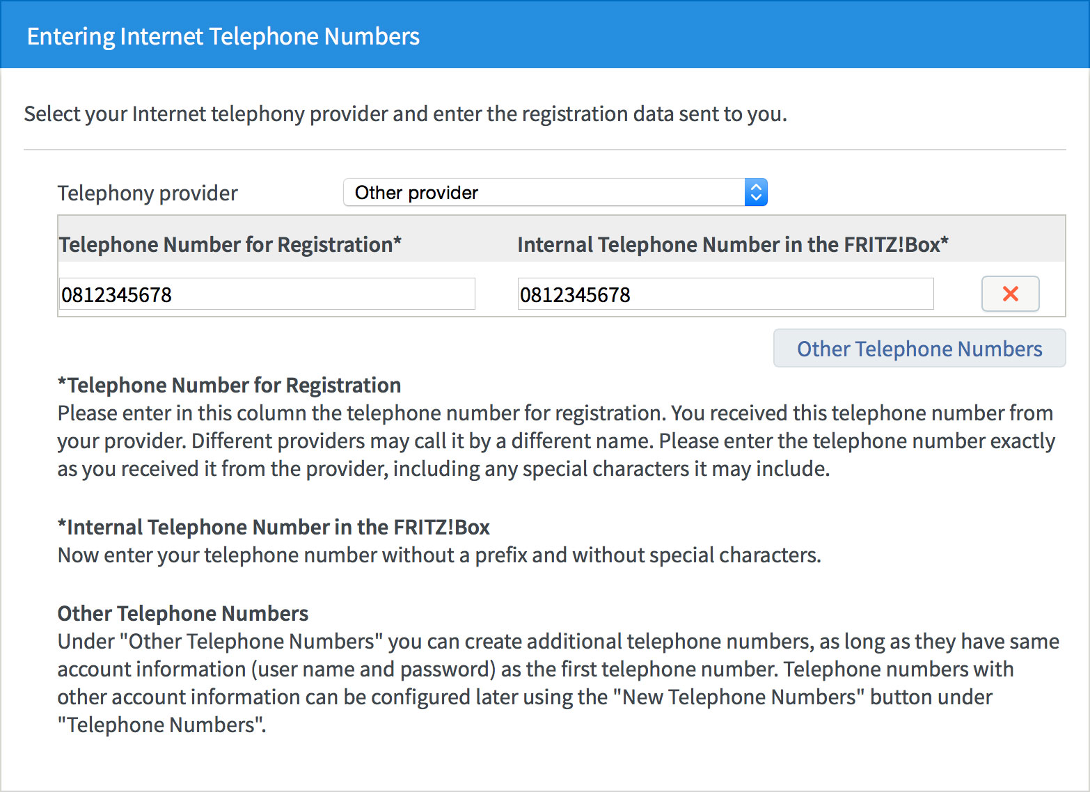The width and height of the screenshot is (1090, 792).
Task: Click the up-down chevron on provider selector
Action: 755,192
